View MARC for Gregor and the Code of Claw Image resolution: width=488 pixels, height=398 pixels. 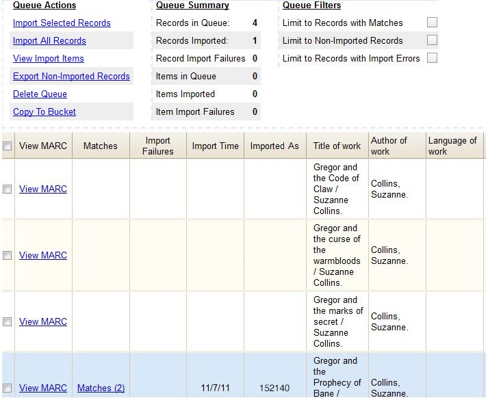click(x=43, y=189)
